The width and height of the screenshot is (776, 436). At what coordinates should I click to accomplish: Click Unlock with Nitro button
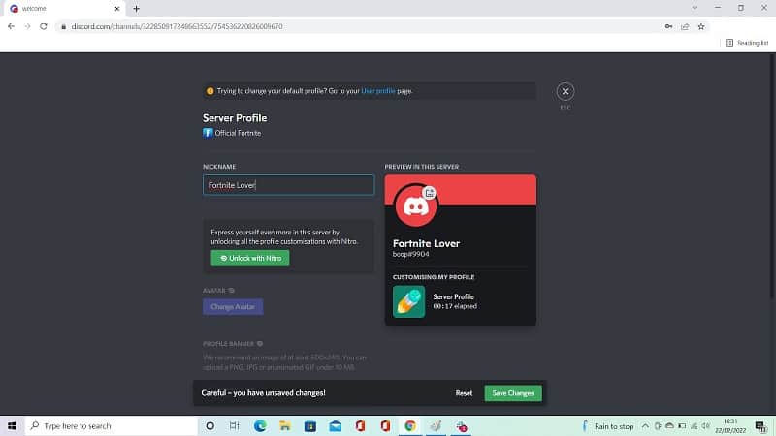point(250,258)
